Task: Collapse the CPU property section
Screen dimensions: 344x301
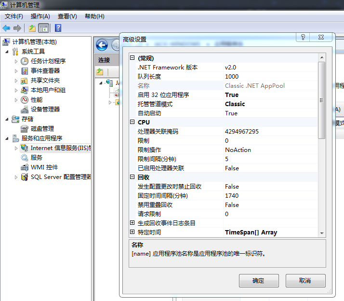Action: (x=132, y=123)
